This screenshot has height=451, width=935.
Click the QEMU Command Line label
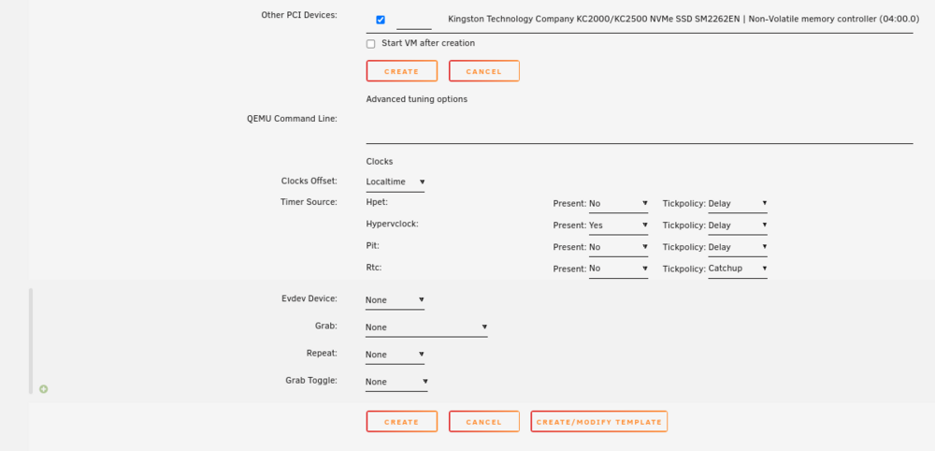click(292, 118)
